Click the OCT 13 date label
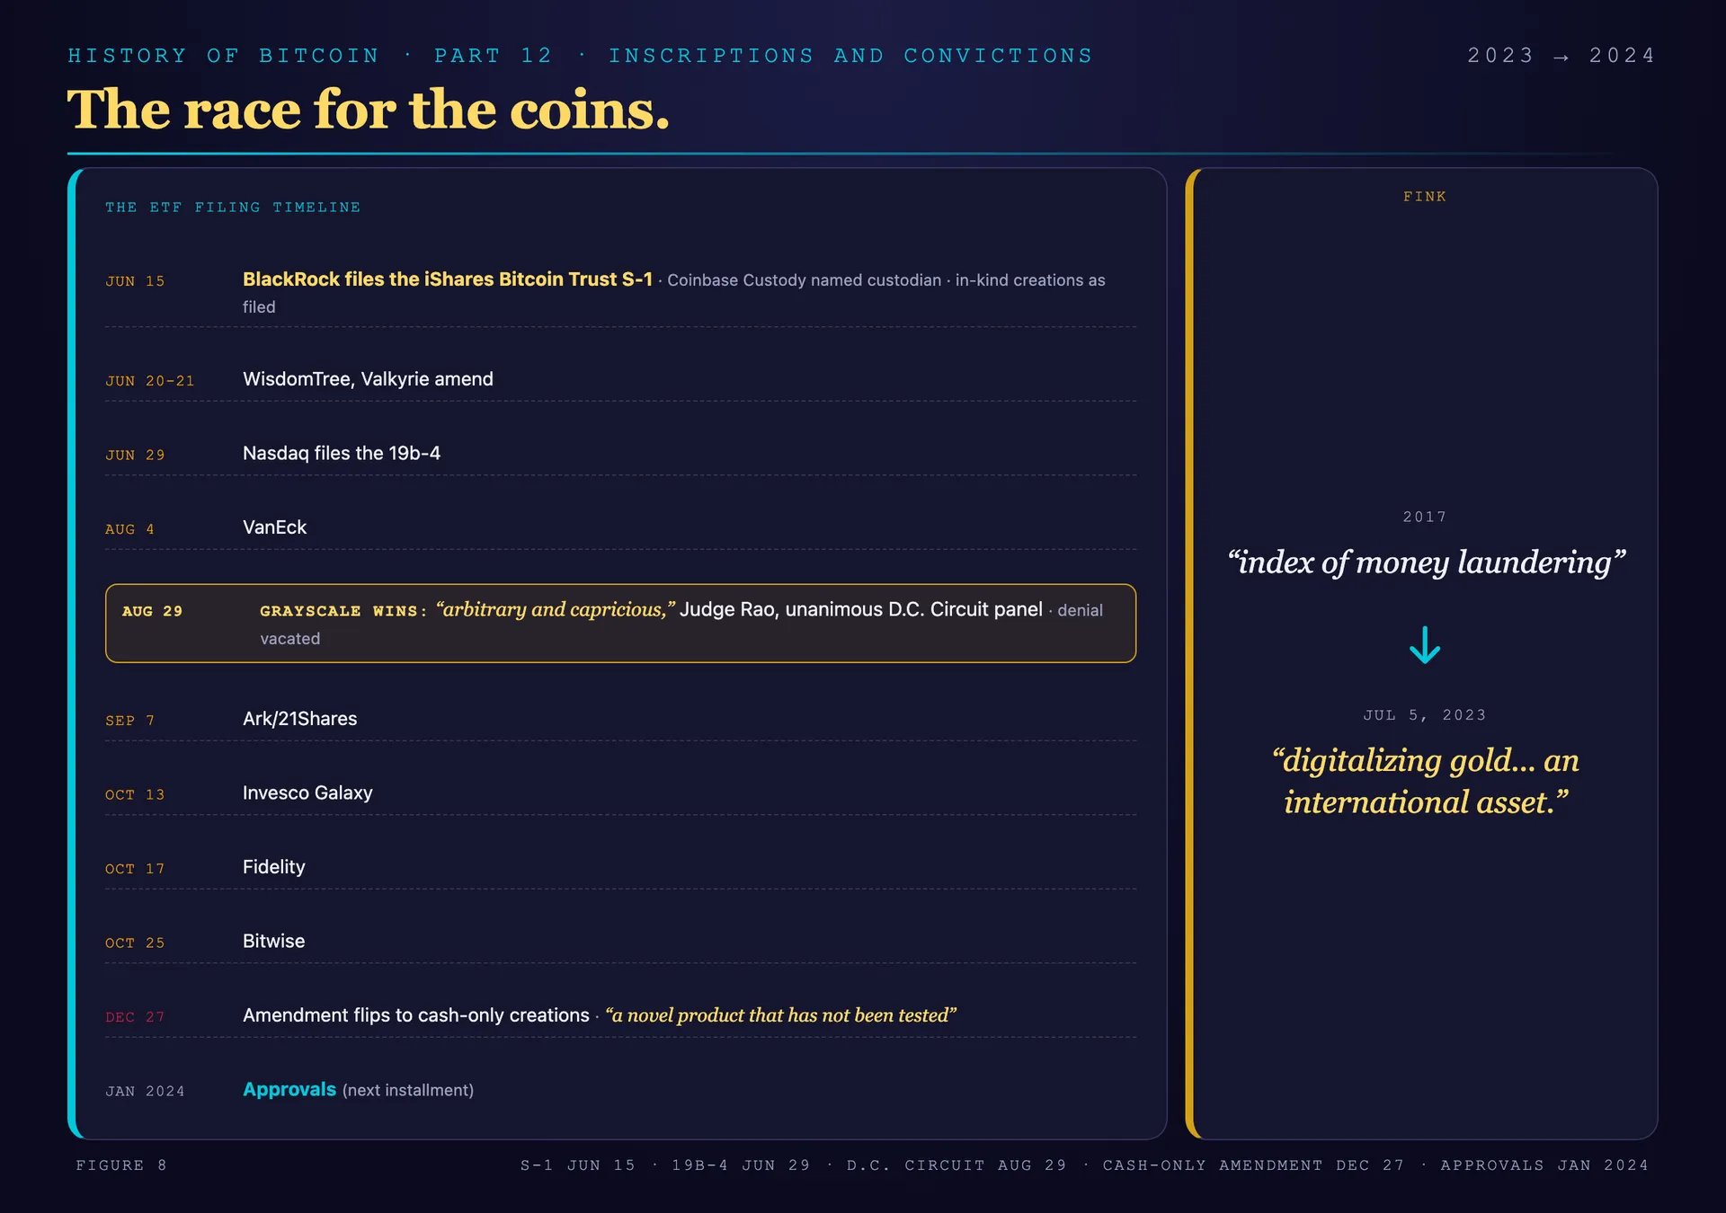1726x1213 pixels. pos(135,795)
